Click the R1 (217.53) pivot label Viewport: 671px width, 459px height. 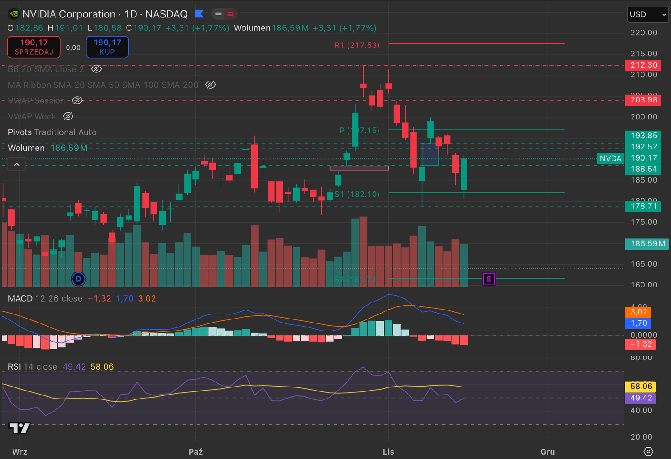(x=357, y=45)
